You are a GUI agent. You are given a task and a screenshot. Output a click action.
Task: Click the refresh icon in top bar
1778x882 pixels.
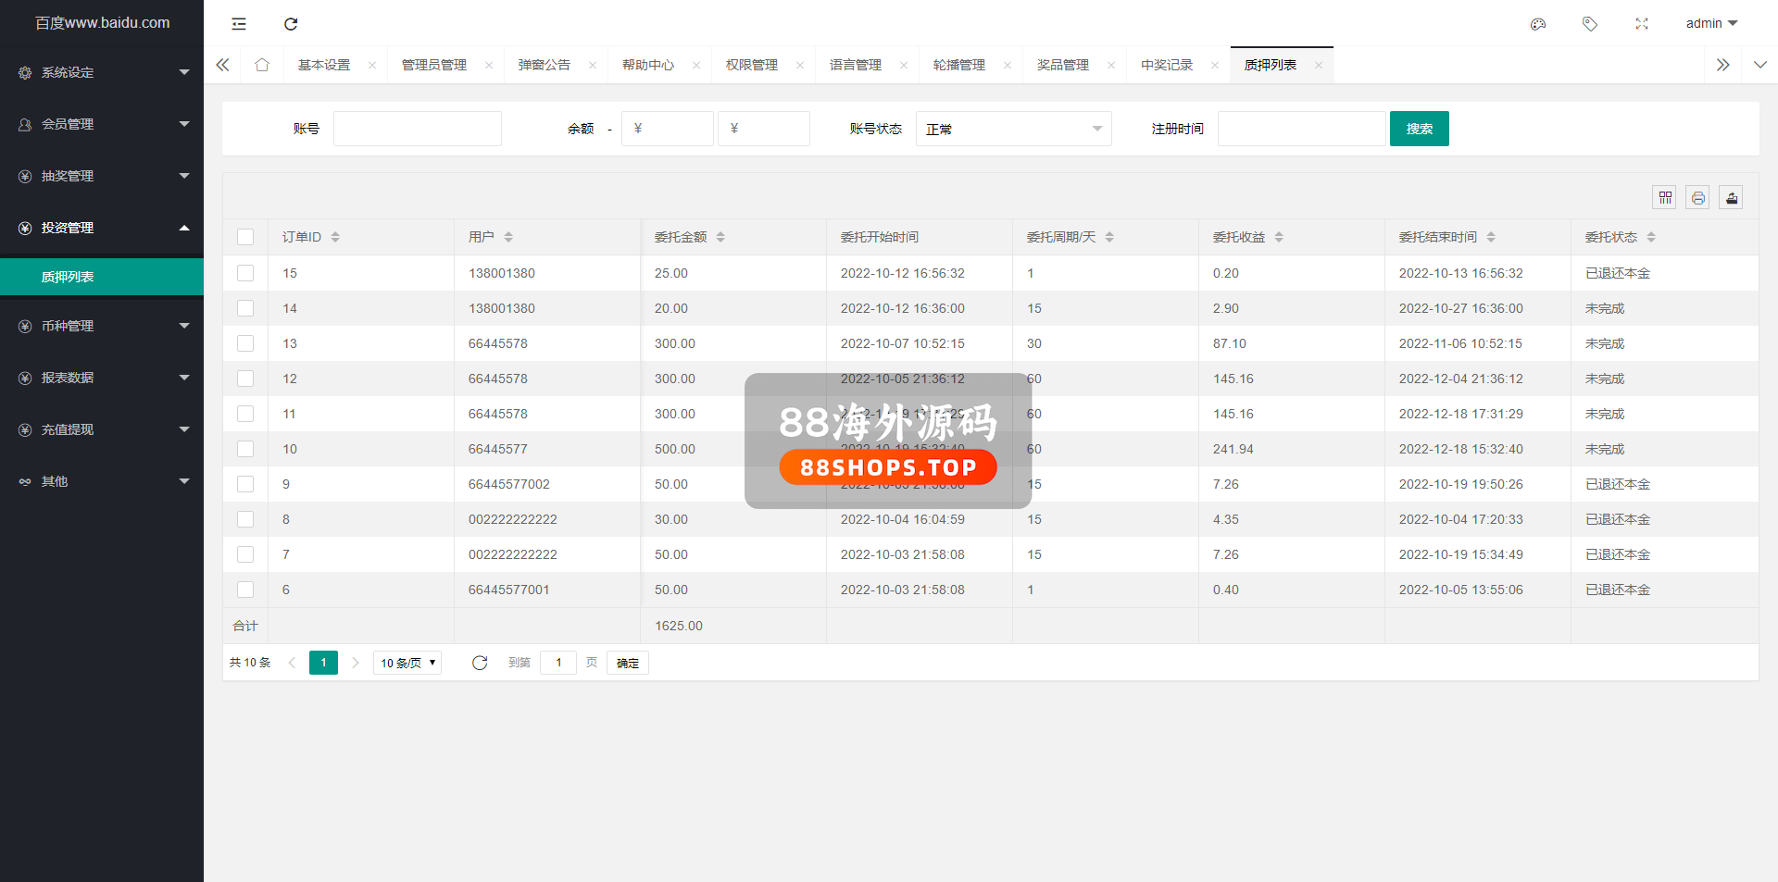coord(291,24)
